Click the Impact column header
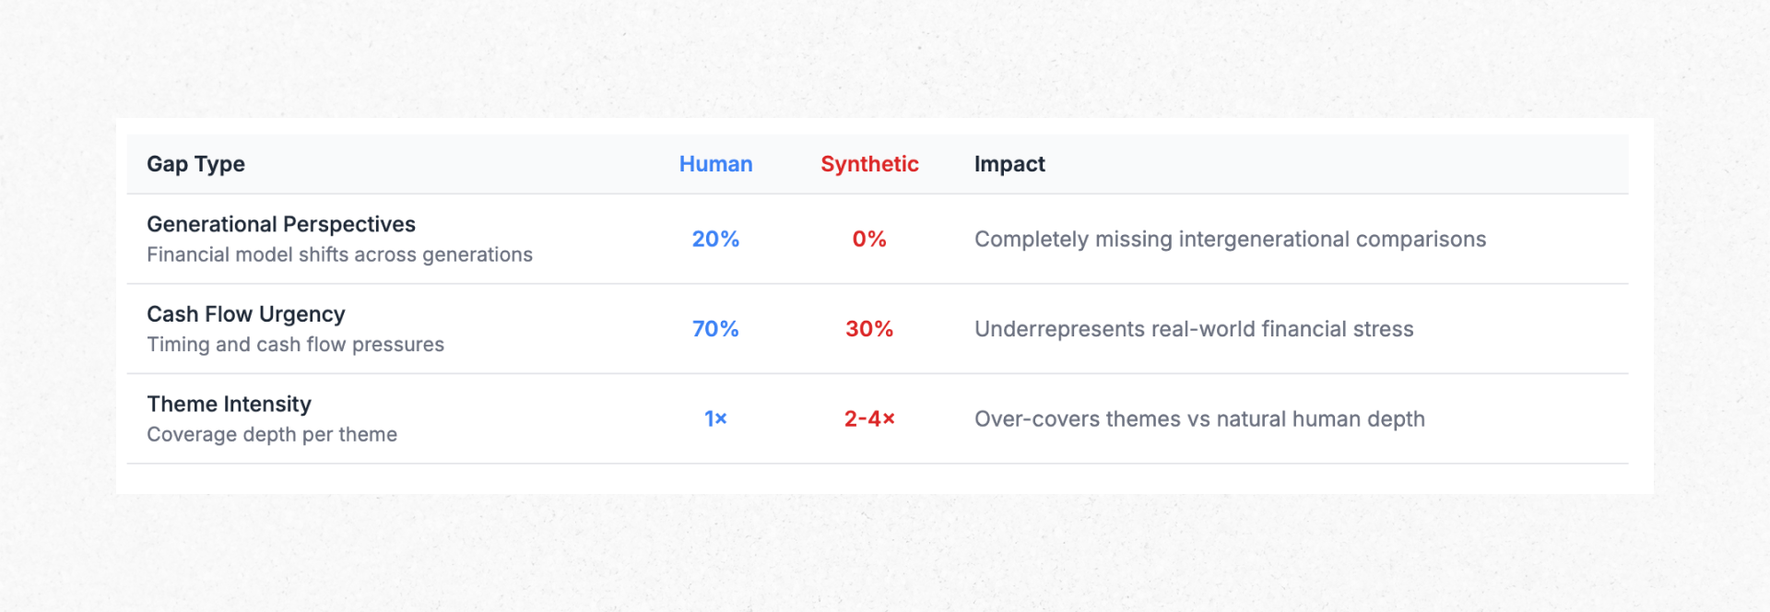Screen dimensions: 1770x612 [1009, 164]
